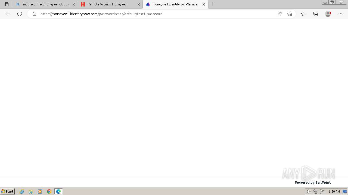348x195 pixels.
Task: Open the tab actions menu icon
Action: tap(7, 4)
